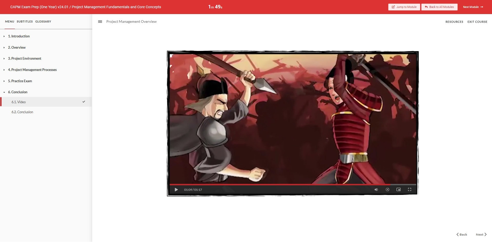Go back to all modules

pos(439,7)
